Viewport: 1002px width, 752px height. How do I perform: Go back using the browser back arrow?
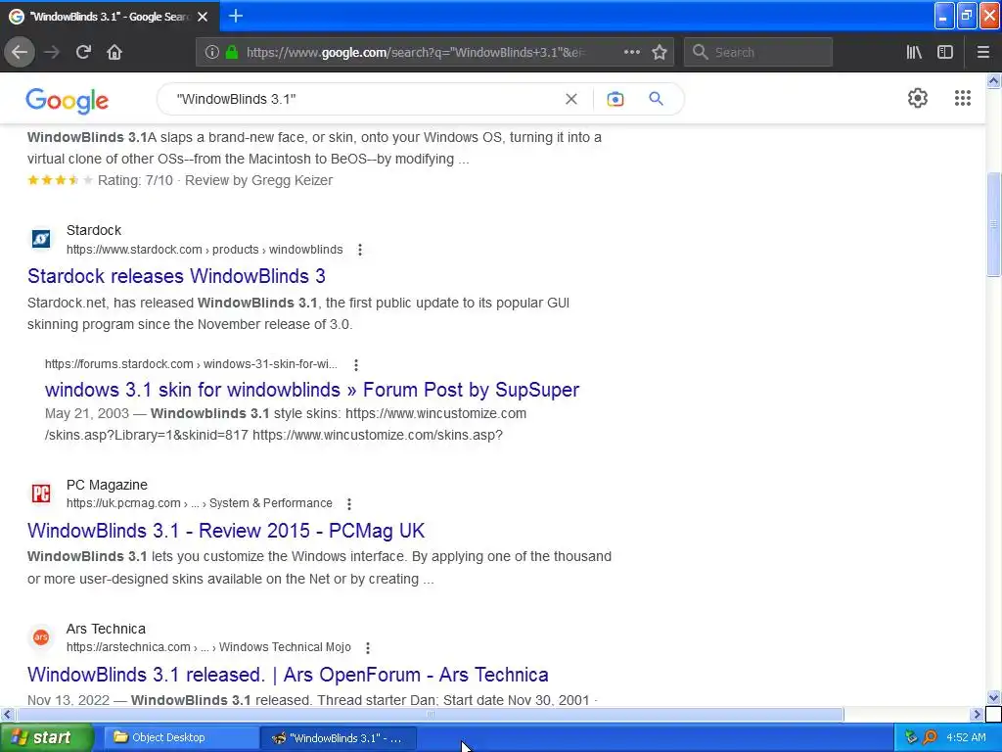(x=20, y=52)
